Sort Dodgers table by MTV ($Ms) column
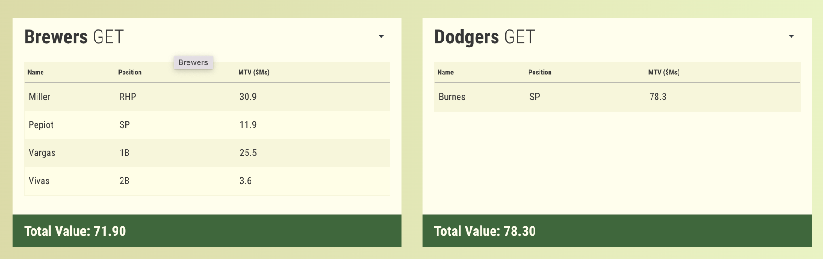Image resolution: width=823 pixels, height=259 pixels. click(x=664, y=72)
